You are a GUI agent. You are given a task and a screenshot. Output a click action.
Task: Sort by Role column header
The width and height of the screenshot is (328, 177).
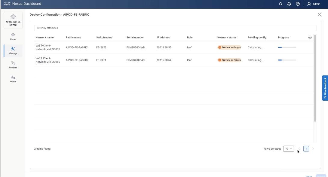(190, 37)
